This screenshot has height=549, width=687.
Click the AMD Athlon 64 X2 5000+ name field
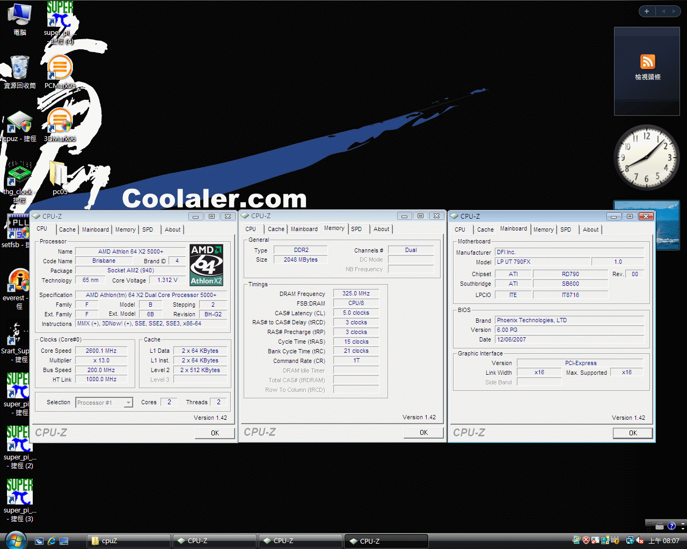point(130,251)
